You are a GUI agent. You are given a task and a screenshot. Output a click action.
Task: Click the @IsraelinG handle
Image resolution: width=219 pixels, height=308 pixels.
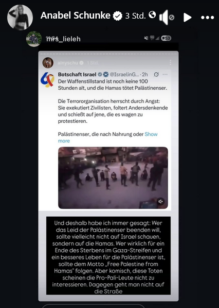[124, 74]
